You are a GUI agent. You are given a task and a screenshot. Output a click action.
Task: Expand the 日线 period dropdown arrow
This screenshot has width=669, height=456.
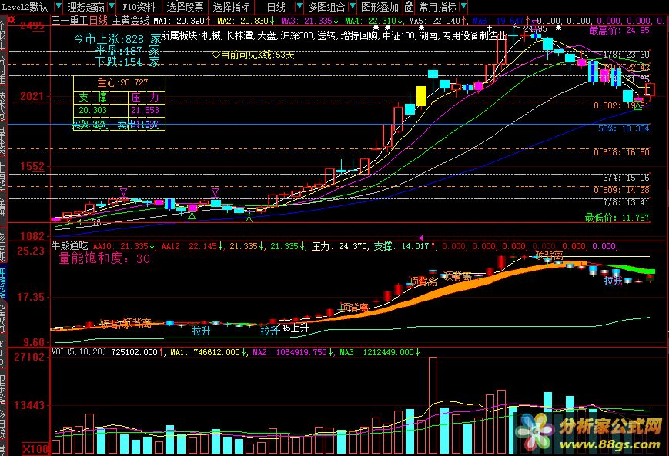pos(299,7)
